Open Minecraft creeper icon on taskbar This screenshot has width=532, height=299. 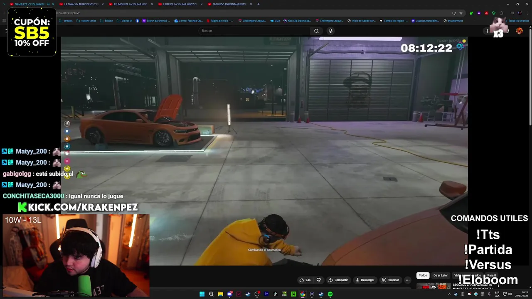(x=293, y=294)
